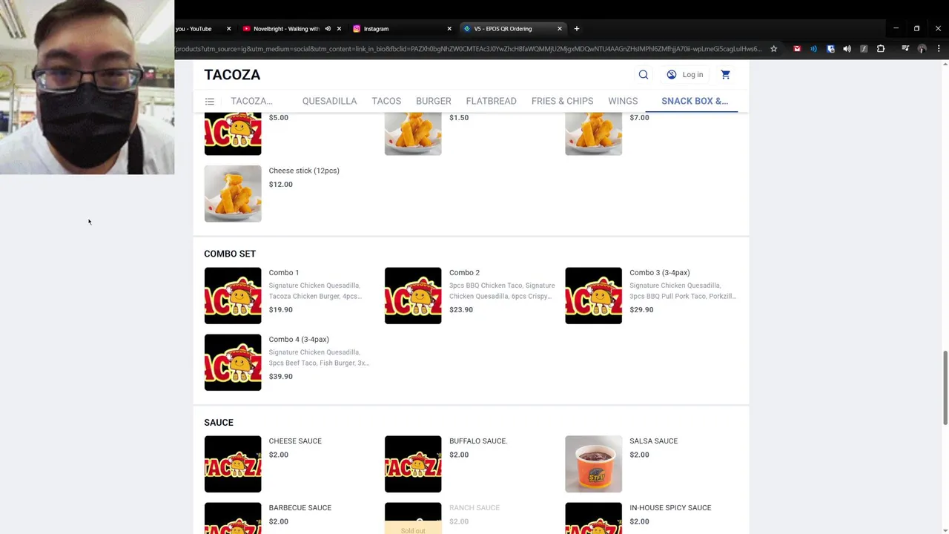
Task: Select the IN-HOUSE SPICY SAUCE item name
Action: point(670,507)
